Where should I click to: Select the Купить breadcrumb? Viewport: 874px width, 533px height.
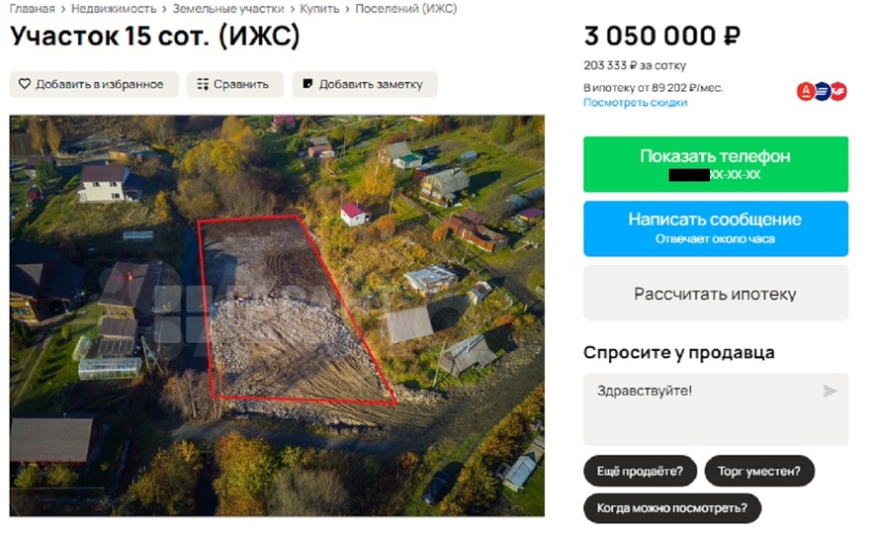[319, 9]
